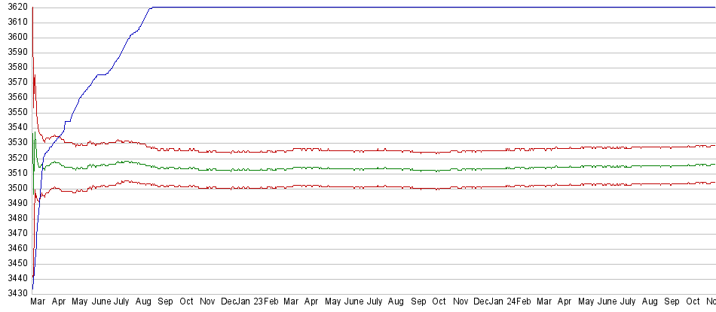Select the cut-off month label at far right
The width and height of the screenshot is (716, 312).
coord(710,302)
